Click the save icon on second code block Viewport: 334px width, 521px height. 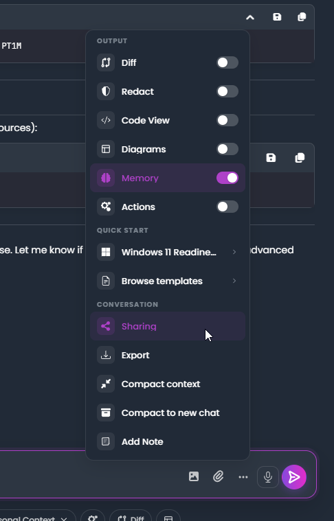pos(271,158)
